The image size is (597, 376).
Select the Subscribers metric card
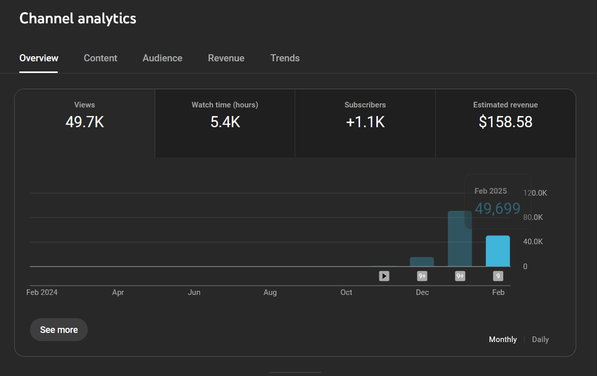tap(365, 115)
